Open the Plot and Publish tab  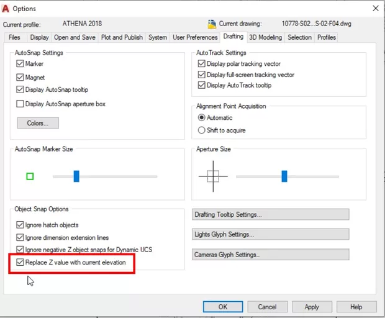tap(122, 37)
